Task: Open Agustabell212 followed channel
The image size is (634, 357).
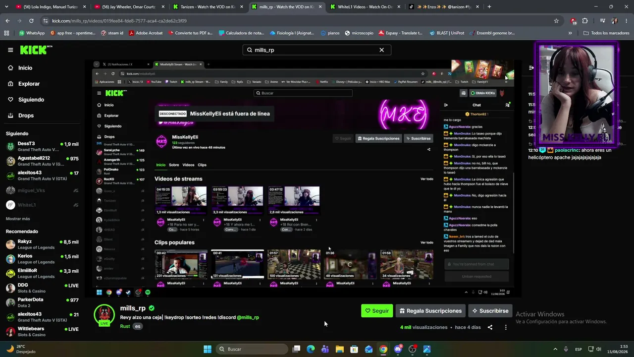Action: (42, 161)
